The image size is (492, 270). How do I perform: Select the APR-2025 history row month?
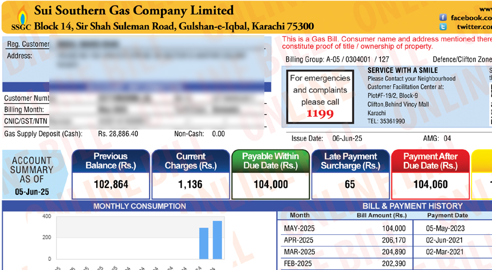(x=298, y=240)
